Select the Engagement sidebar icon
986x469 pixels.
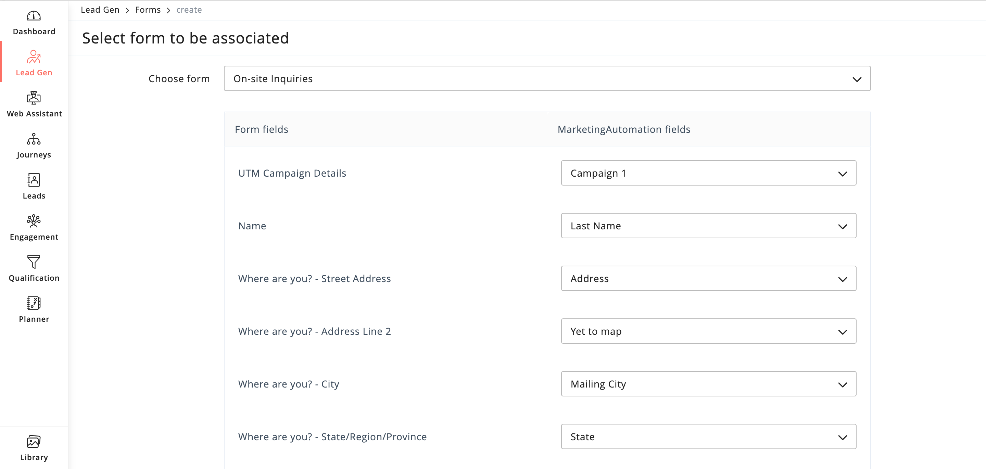tap(34, 221)
